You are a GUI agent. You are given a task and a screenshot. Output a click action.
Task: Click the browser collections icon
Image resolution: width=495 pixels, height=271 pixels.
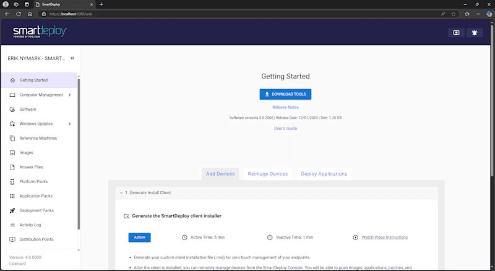pos(467,14)
